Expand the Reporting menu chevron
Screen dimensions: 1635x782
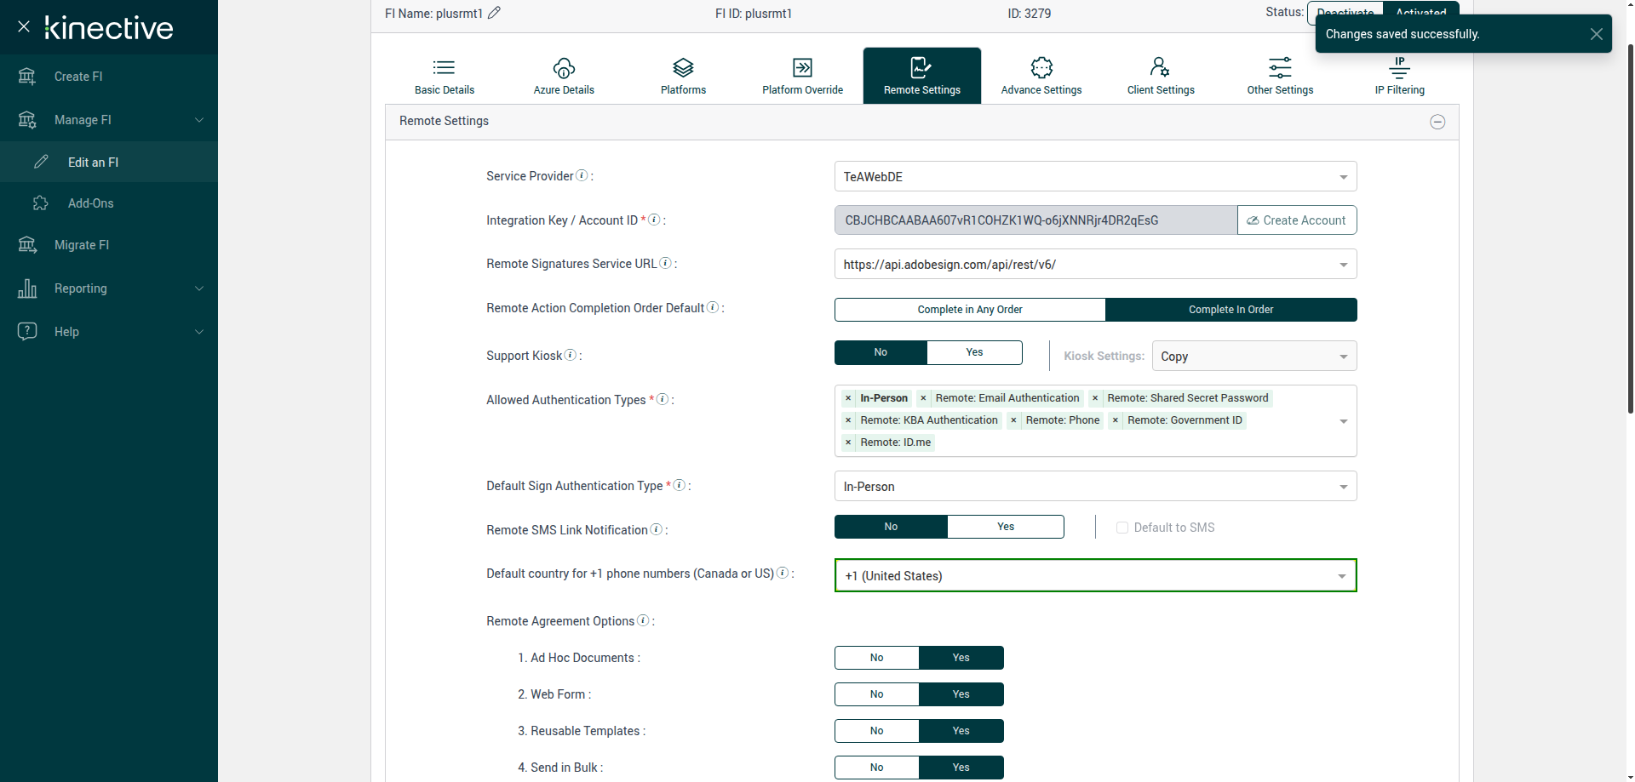(x=199, y=288)
